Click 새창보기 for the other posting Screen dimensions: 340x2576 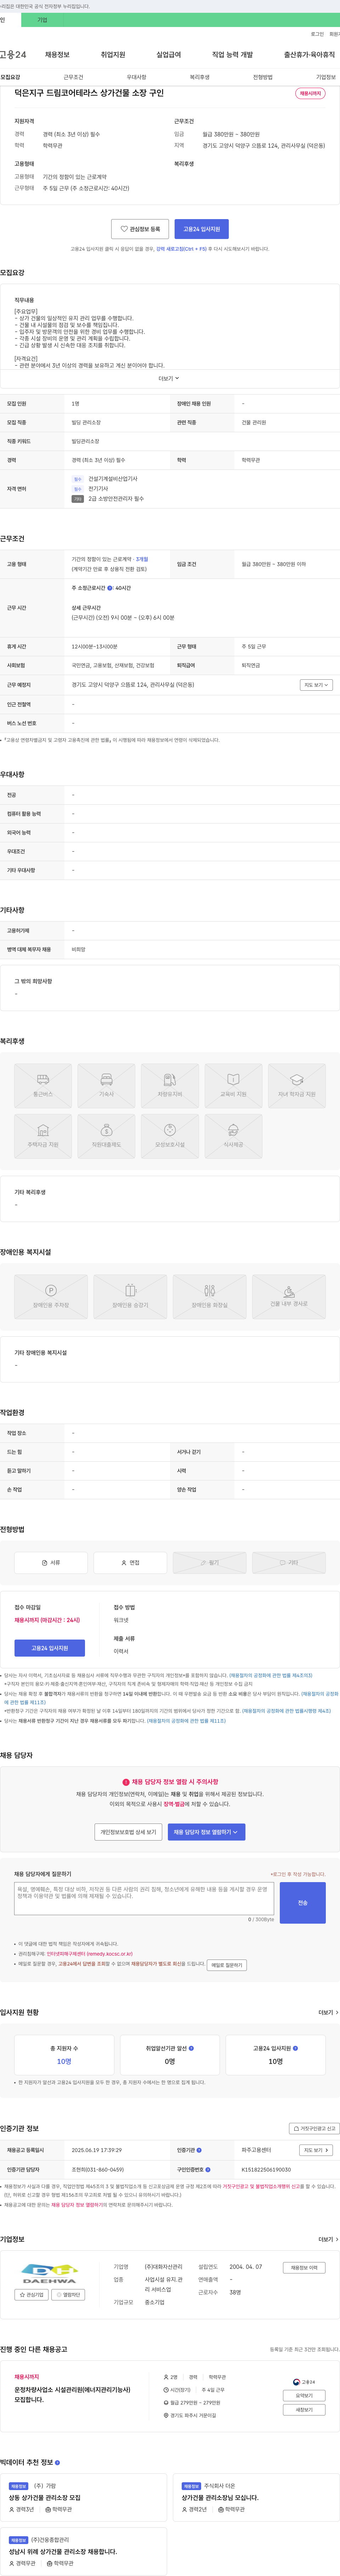(x=304, y=2410)
